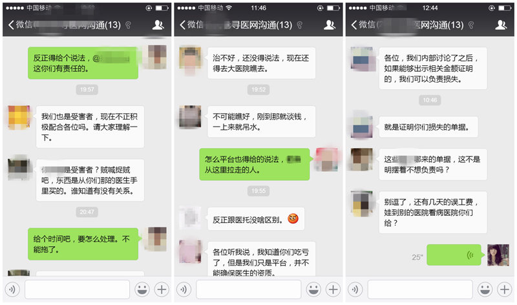Tap voice input icon in right chat

coord(355,289)
